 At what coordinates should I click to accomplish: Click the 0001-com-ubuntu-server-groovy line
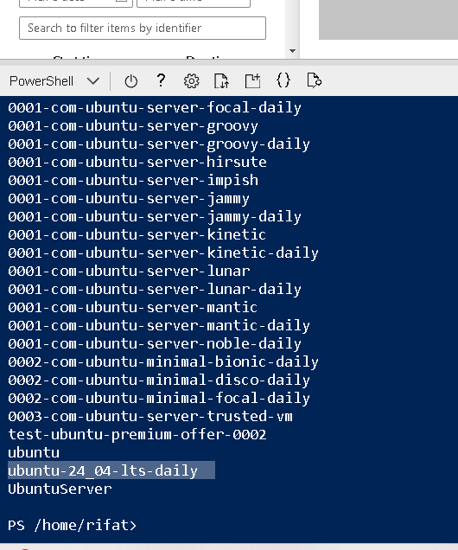[133, 125]
